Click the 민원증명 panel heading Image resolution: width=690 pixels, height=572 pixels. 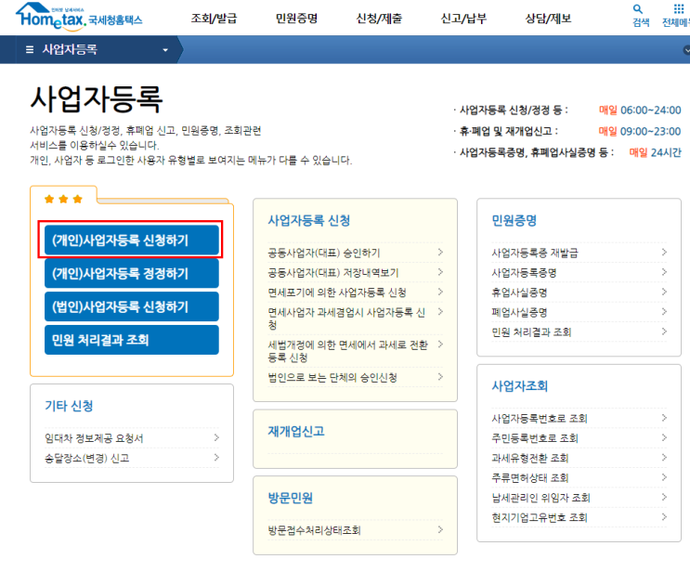tap(514, 220)
